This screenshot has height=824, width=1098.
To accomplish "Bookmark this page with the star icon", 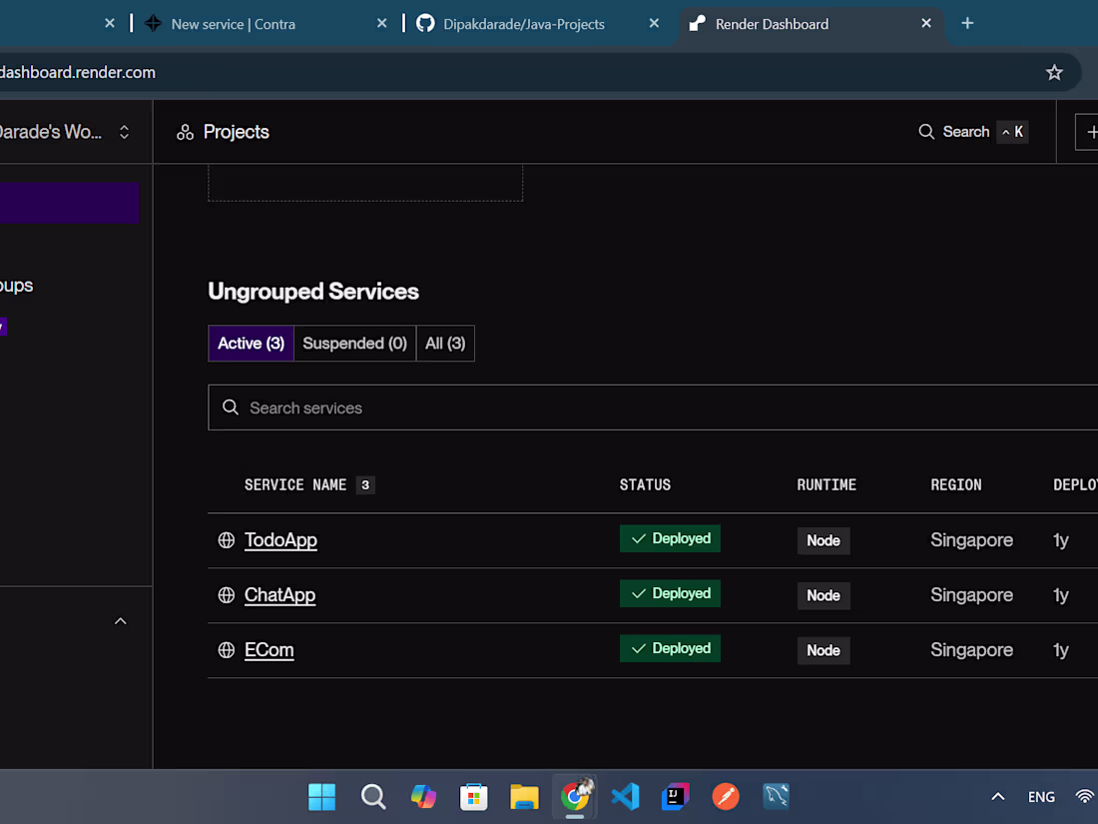I will [x=1054, y=72].
